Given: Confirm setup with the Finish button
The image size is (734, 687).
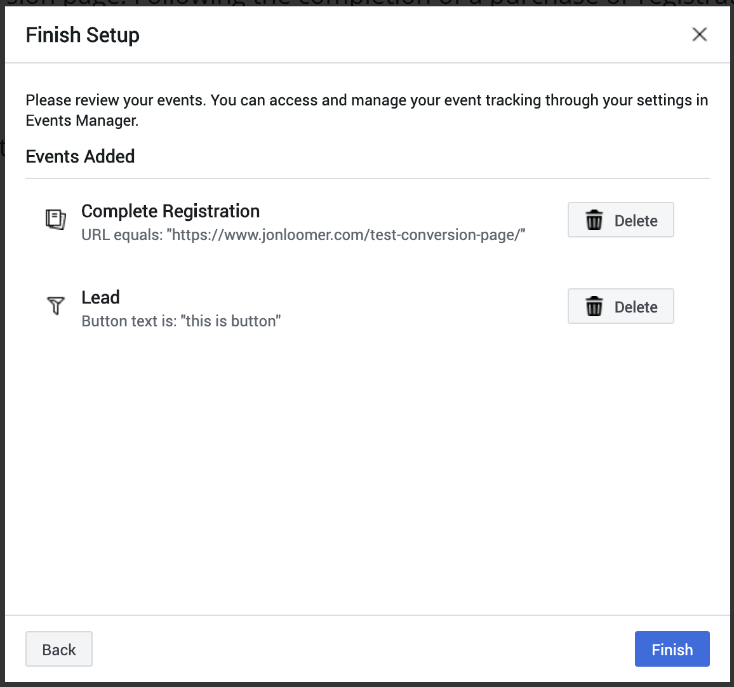Looking at the screenshot, I should (672, 649).
